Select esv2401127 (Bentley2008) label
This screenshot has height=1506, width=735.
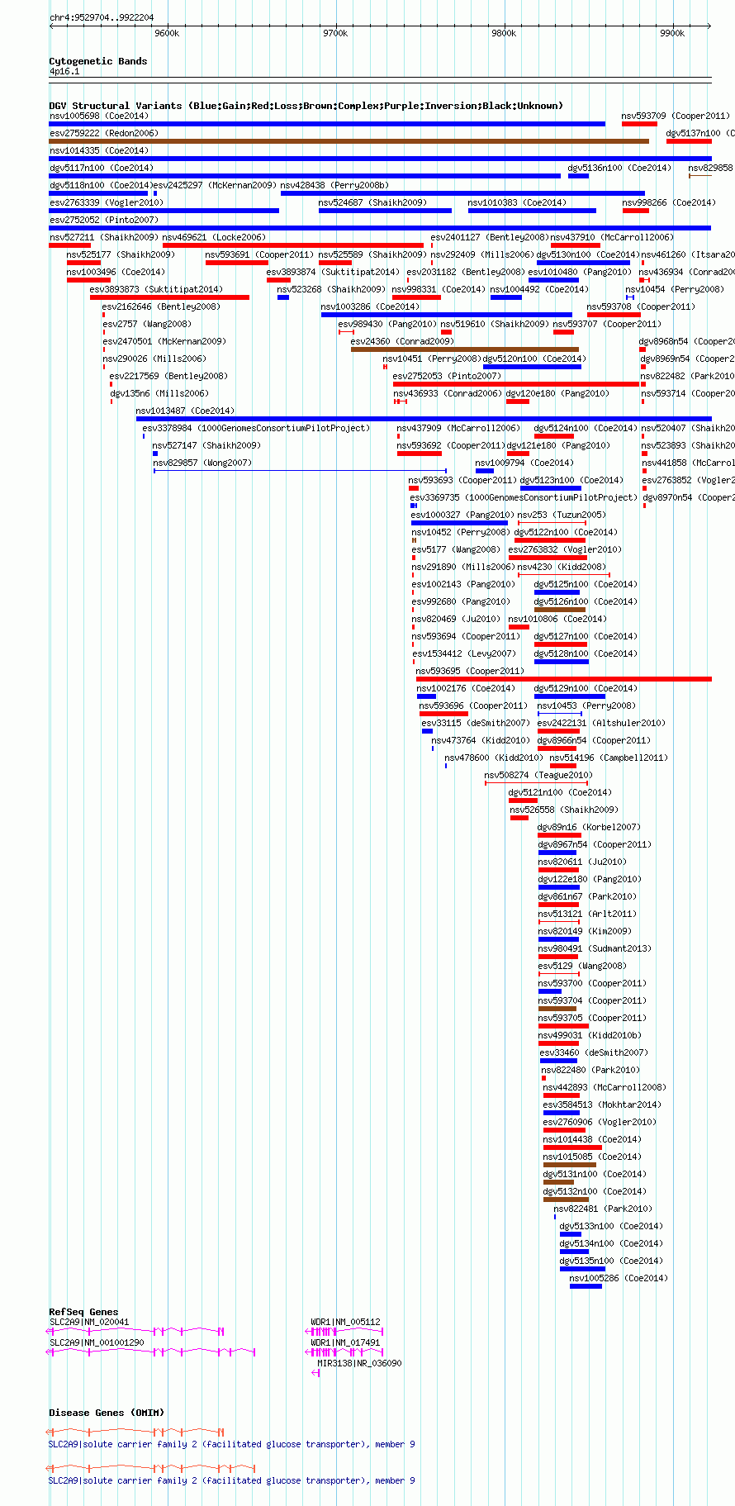490,237
